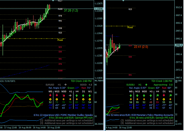Click the S38 level label on EU50EU chart
The height and width of the screenshot is (131, 184).
coord(130,57)
